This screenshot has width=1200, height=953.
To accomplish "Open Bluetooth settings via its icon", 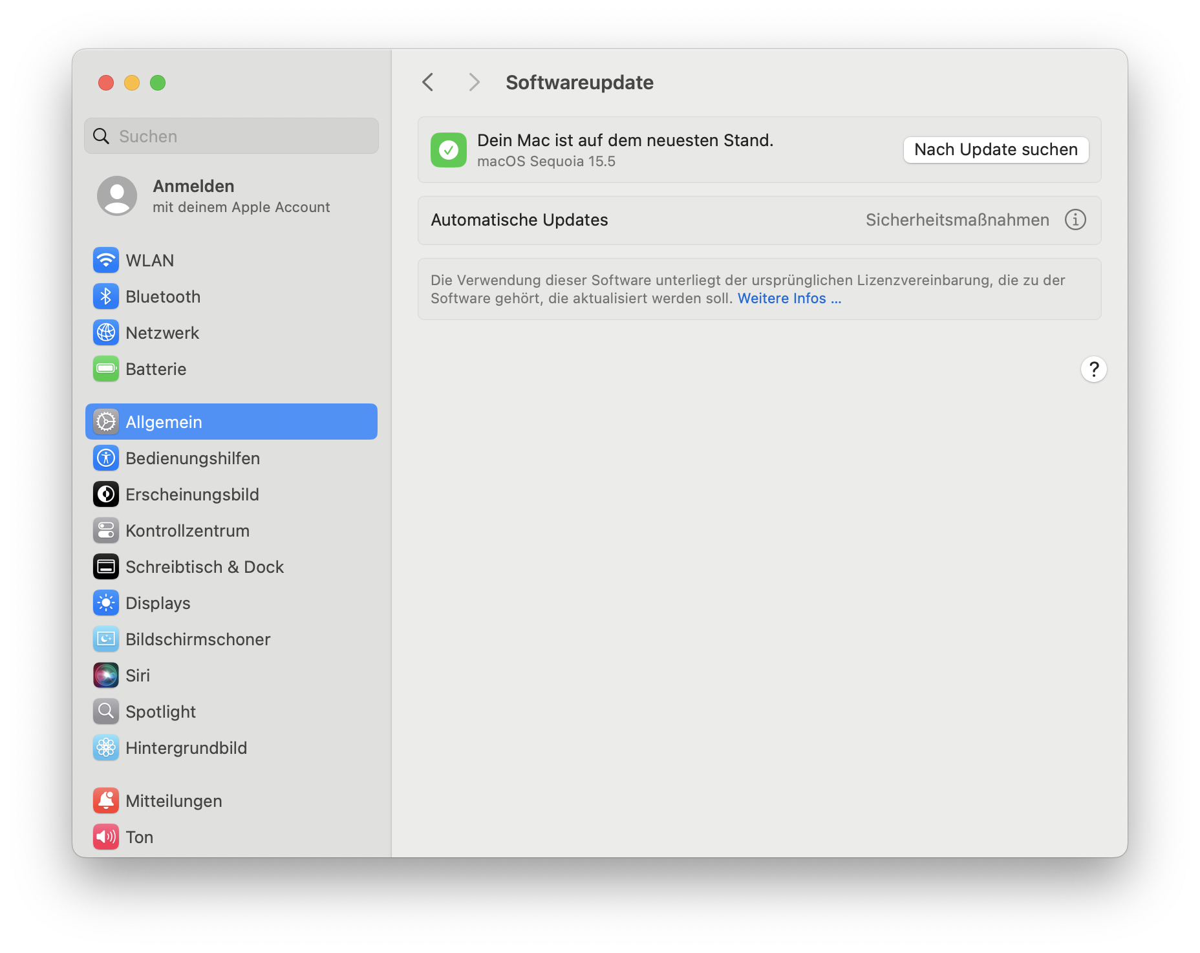I will (106, 297).
